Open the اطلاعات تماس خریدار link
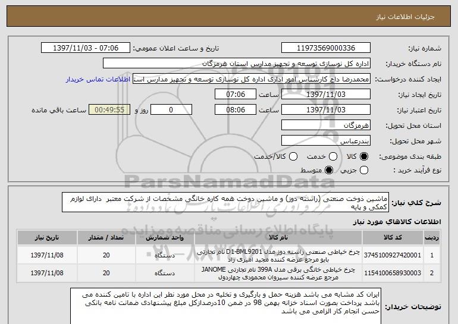Image resolution: width=458 pixels, height=324 pixels. tap(98, 80)
